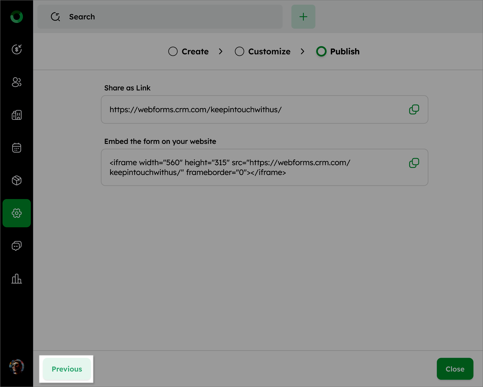Open the reports bar chart icon
The height and width of the screenshot is (387, 483).
(x=17, y=279)
